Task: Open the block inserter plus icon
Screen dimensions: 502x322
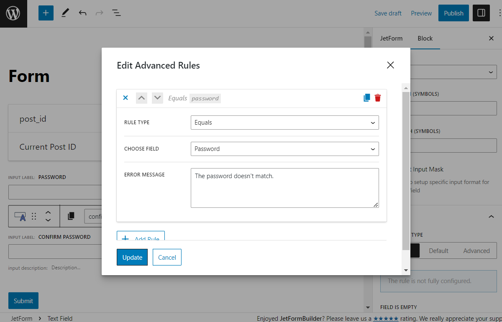Action: pos(46,13)
